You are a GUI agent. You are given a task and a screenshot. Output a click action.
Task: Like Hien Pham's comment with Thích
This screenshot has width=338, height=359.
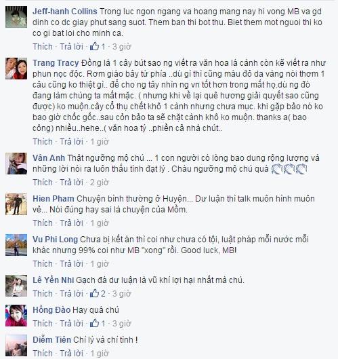tap(43, 223)
